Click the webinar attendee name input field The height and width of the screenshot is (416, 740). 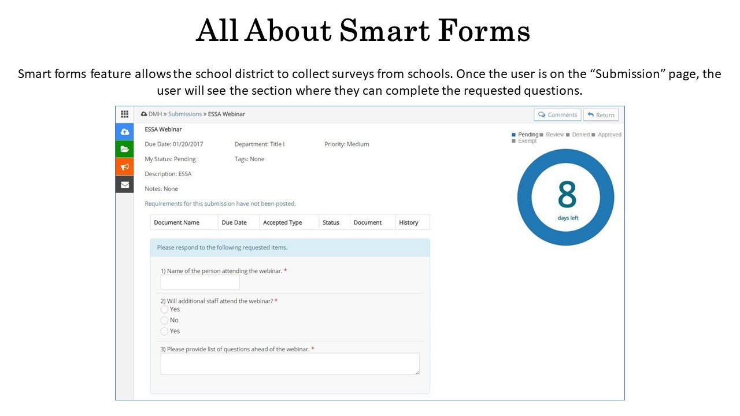[200, 282]
